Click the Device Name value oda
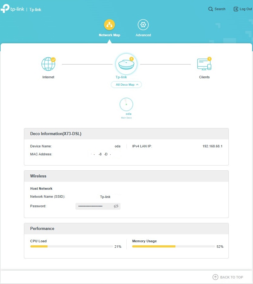This screenshot has height=284, width=253. (x=117, y=146)
